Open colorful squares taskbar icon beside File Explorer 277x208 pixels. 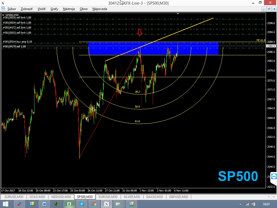[131, 204]
